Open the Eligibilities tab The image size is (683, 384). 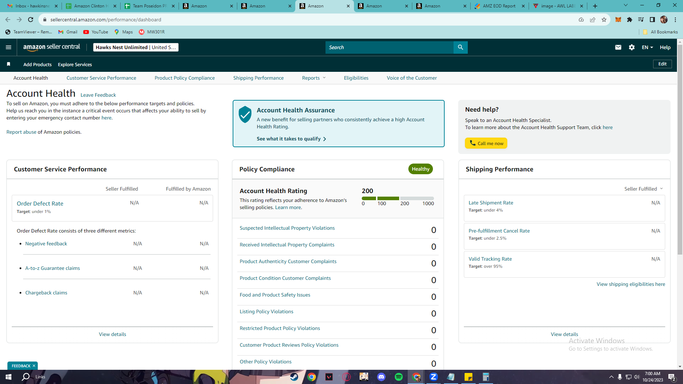pyautogui.click(x=356, y=78)
